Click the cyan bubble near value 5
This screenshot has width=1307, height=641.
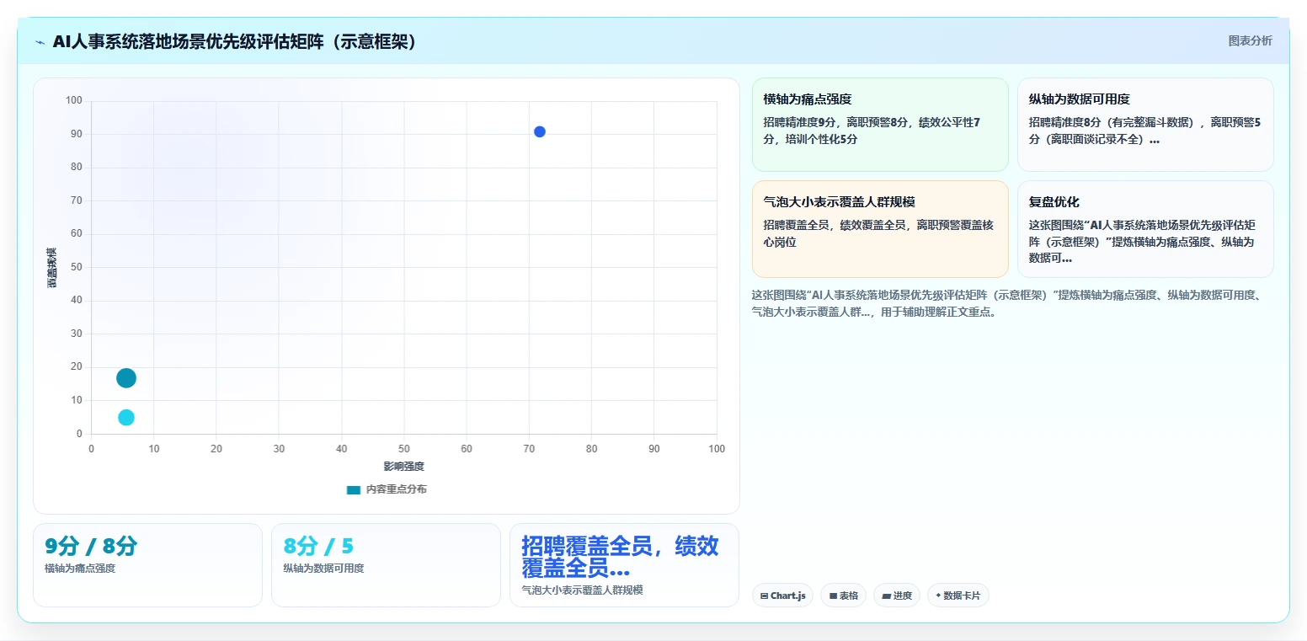126,417
